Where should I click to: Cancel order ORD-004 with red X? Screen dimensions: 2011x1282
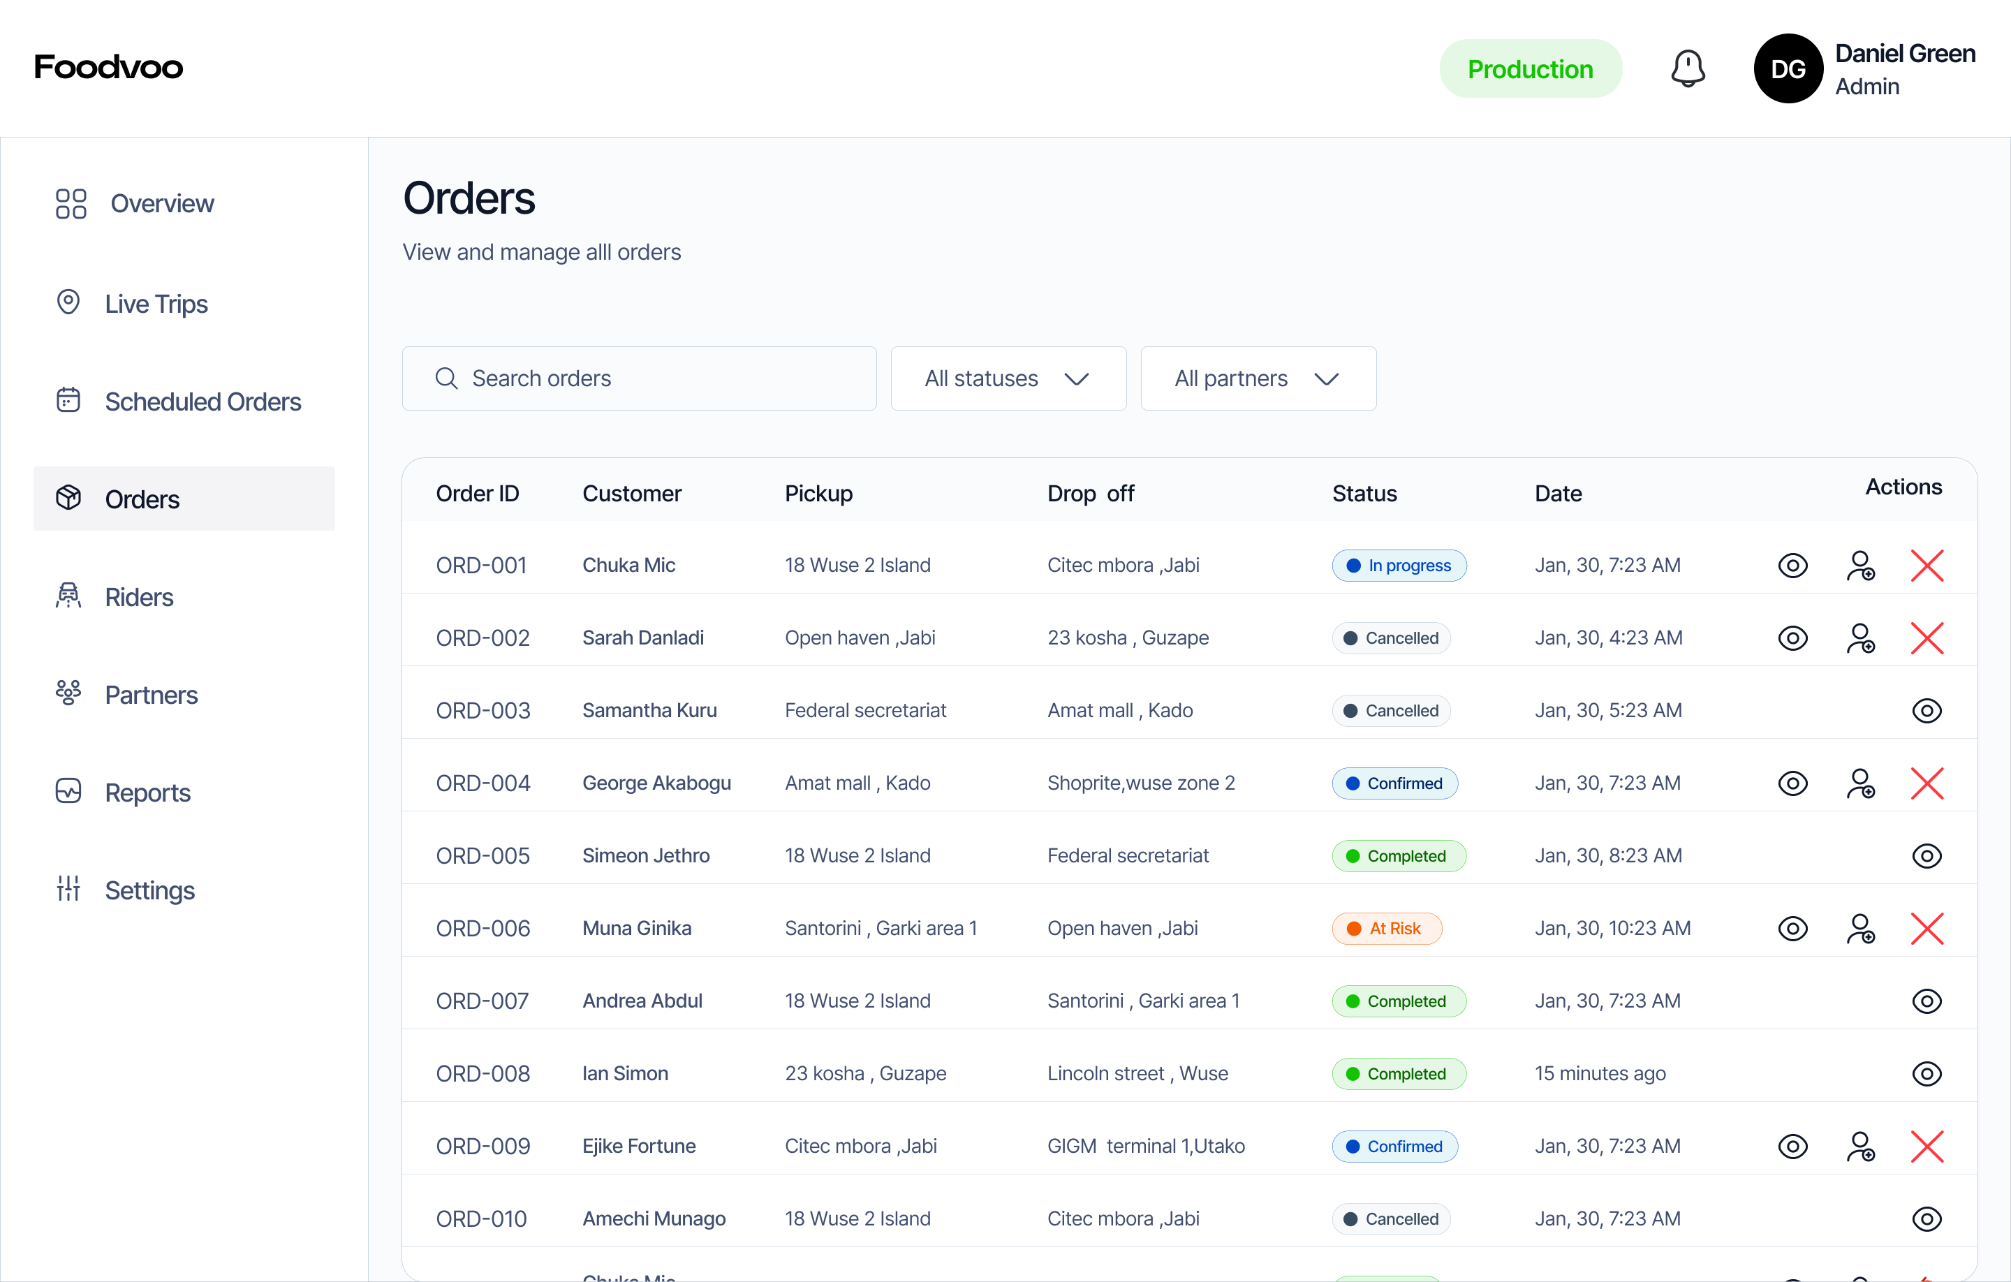pyautogui.click(x=1927, y=783)
